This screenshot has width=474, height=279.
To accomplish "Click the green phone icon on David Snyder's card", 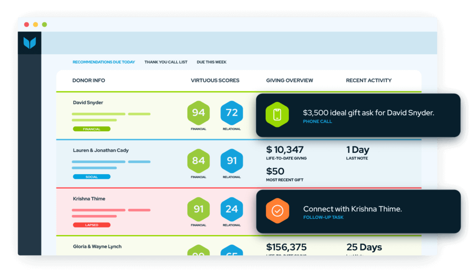I will pos(277,114).
